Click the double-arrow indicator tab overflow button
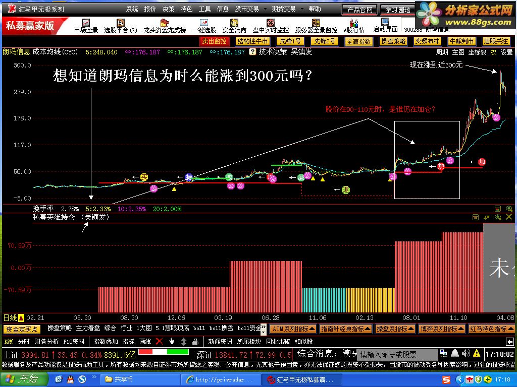 point(264,328)
